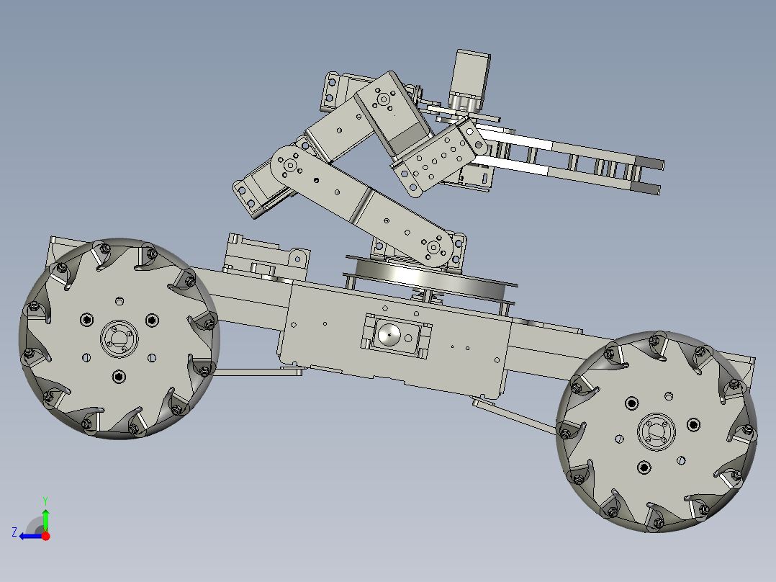Click the blue "Z" axis label

pos(14,532)
